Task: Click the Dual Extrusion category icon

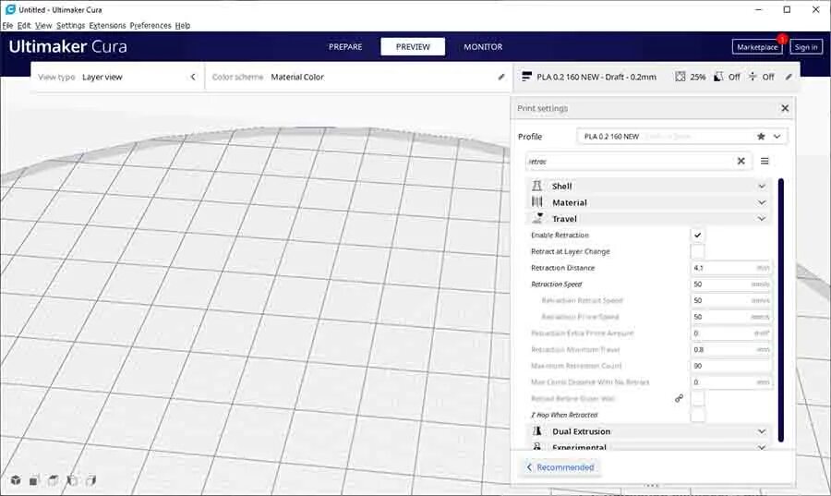Action: click(536, 430)
